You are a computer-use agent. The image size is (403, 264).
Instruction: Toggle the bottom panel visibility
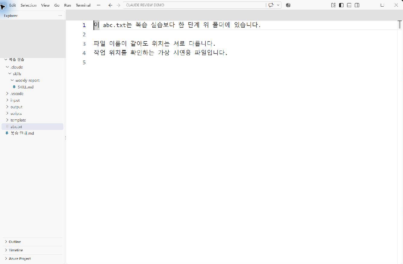pos(349,5)
